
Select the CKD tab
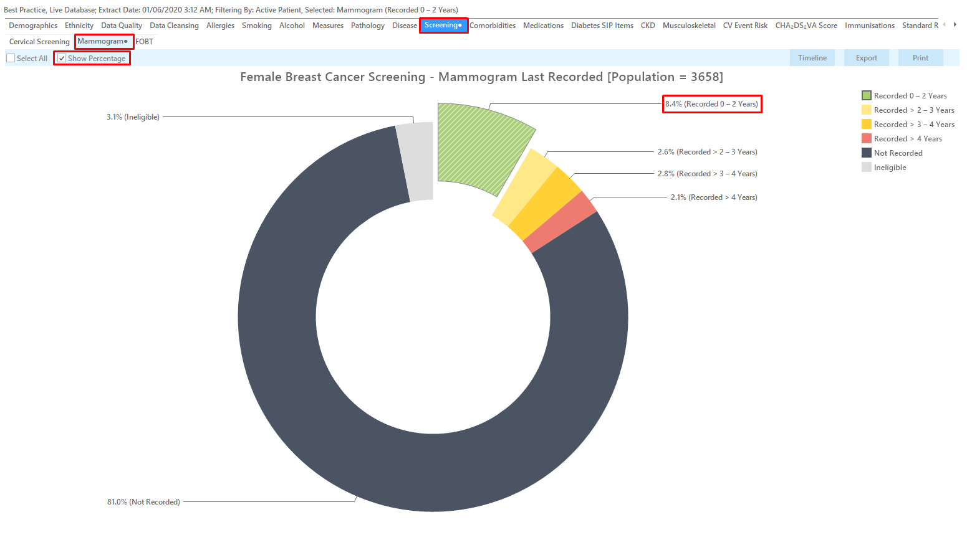[648, 26]
